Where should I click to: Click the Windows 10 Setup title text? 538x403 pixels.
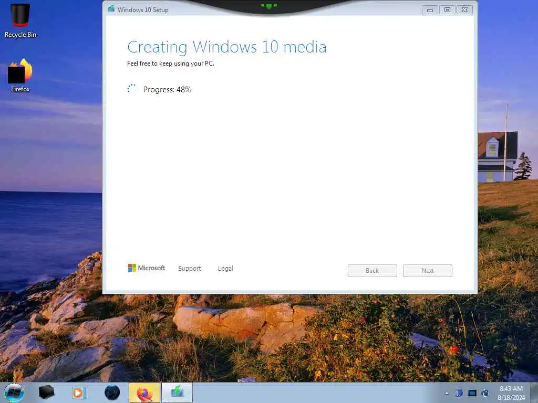click(x=143, y=10)
